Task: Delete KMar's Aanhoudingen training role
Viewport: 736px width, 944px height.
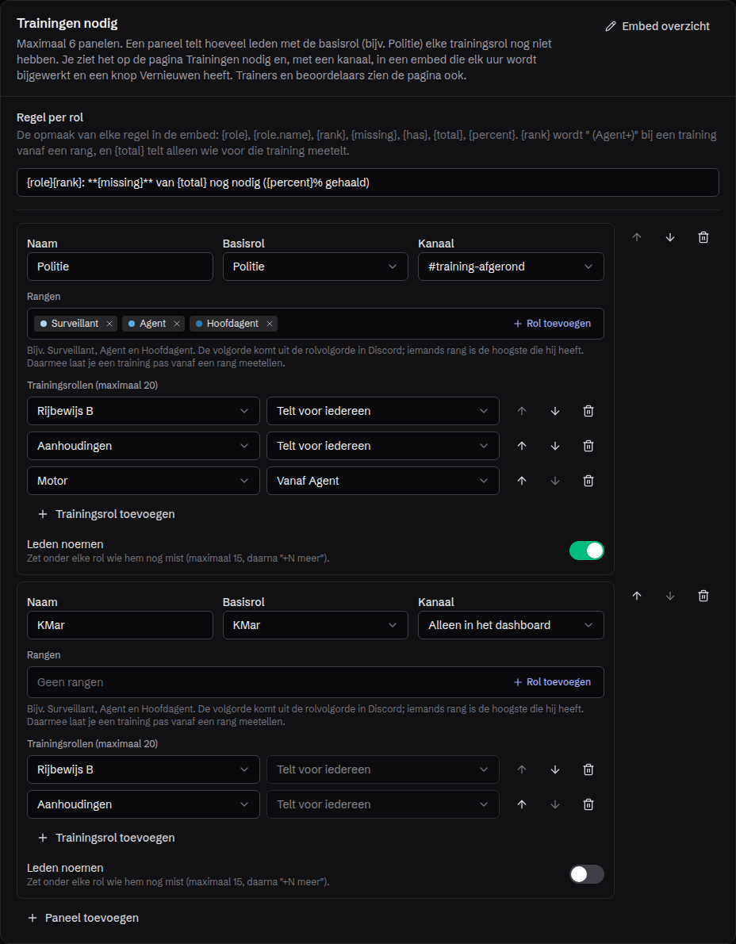Action: pos(588,804)
